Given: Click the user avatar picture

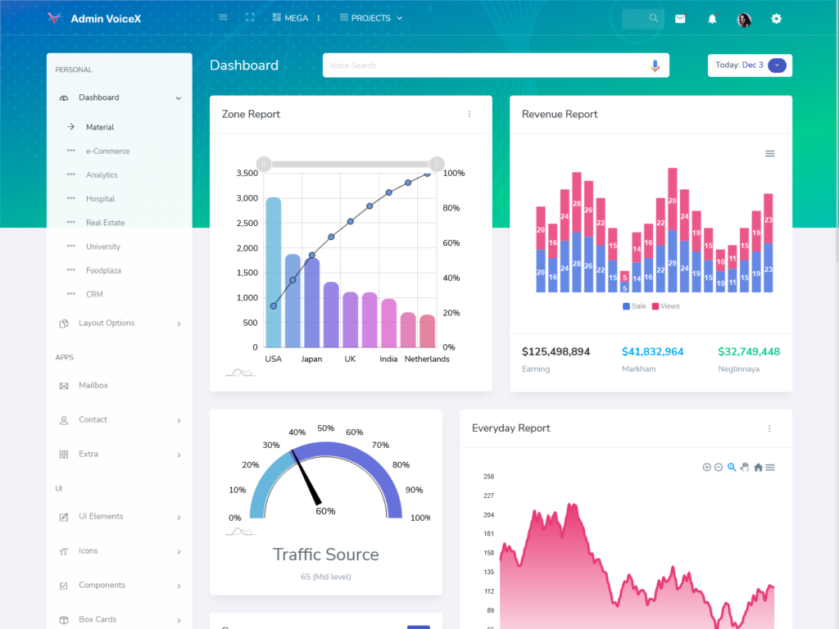Looking at the screenshot, I should coord(744,20).
